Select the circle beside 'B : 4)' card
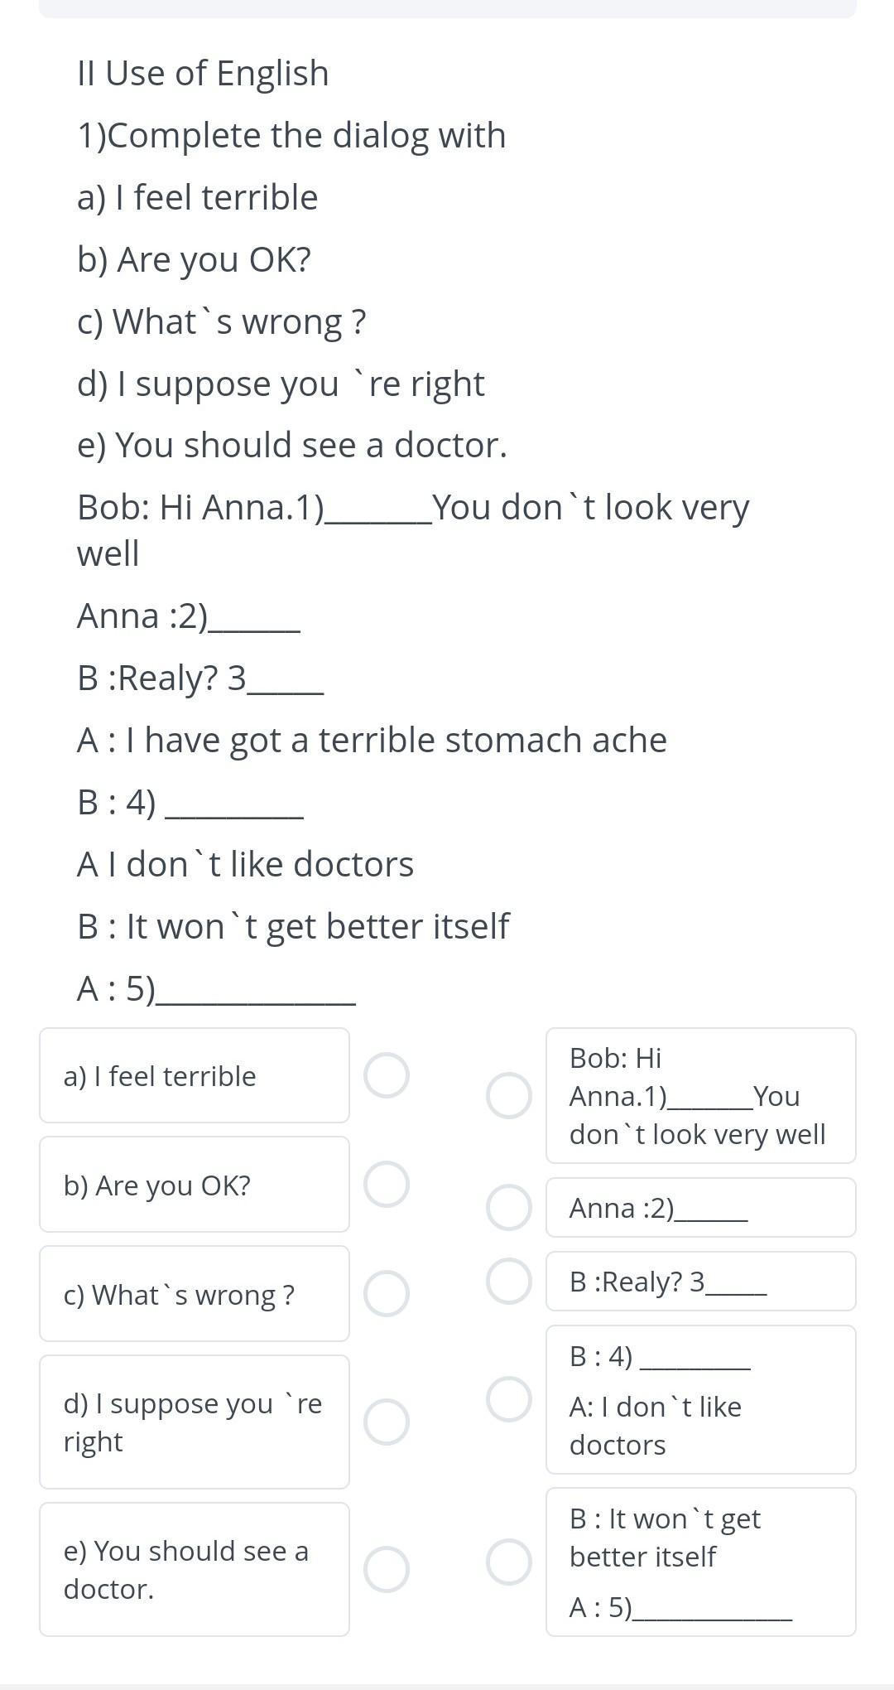This screenshot has width=894, height=1690. point(508,1399)
